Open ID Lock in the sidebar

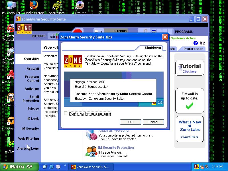tap(33, 119)
